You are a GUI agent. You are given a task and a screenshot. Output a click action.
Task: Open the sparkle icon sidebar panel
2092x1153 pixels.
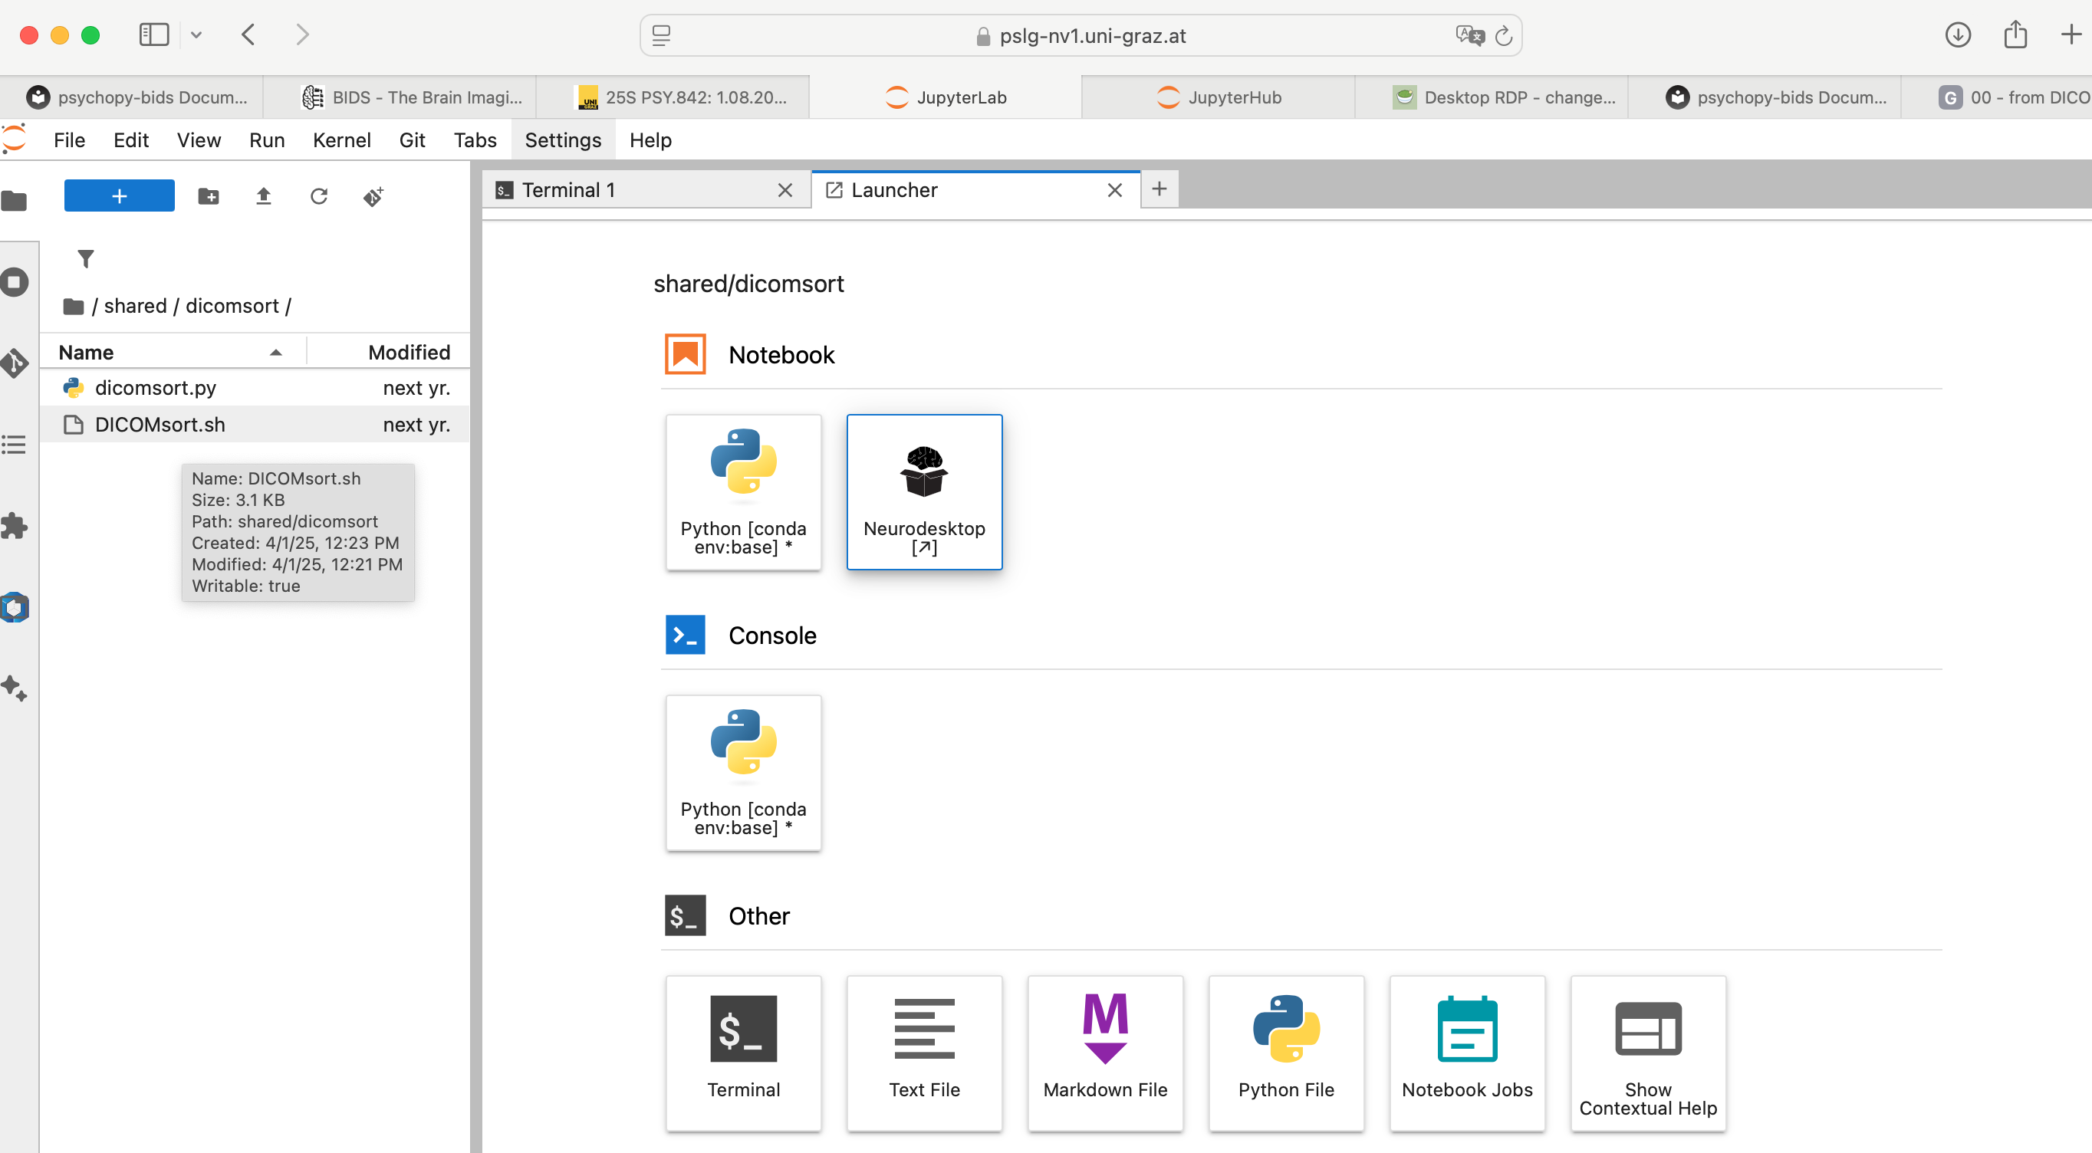pos(14,688)
